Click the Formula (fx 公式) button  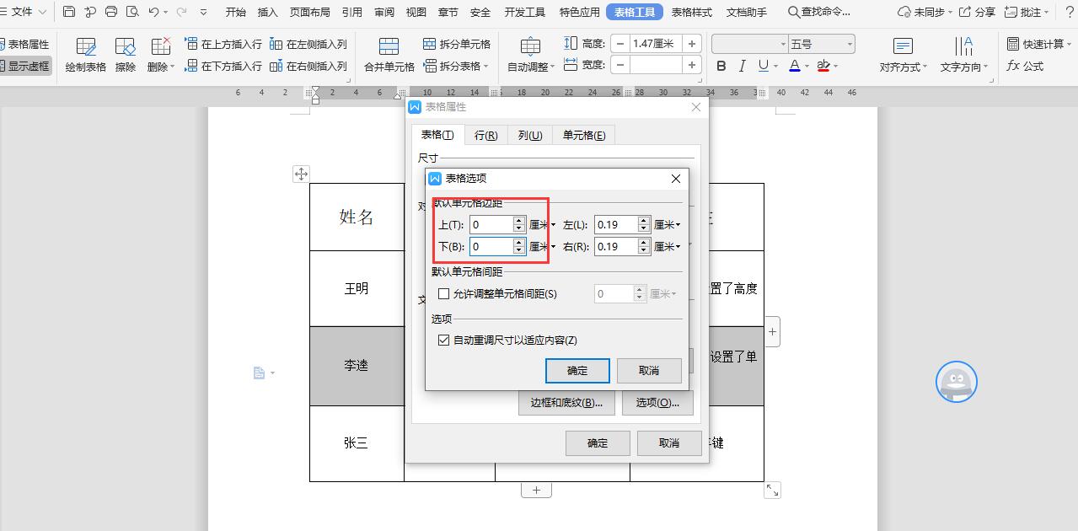[x=1025, y=66]
